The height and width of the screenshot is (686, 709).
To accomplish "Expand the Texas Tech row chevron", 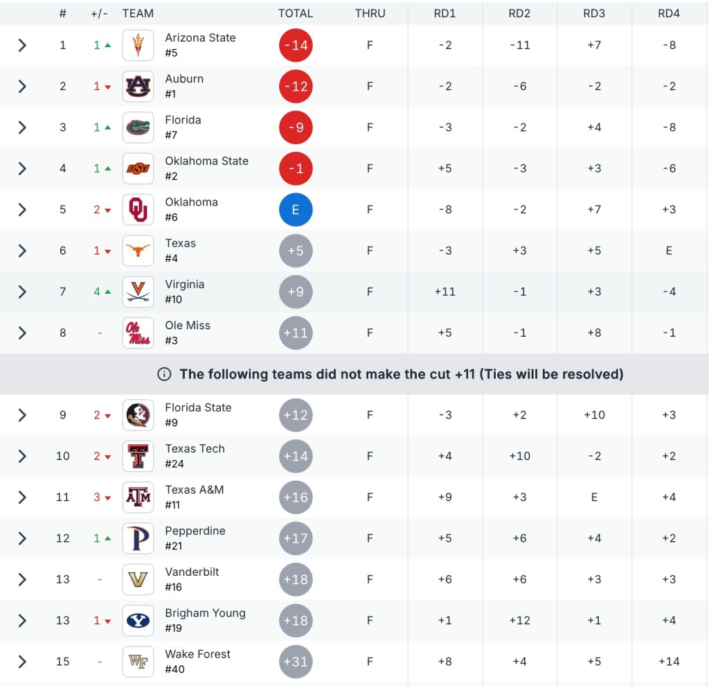I will (22, 456).
